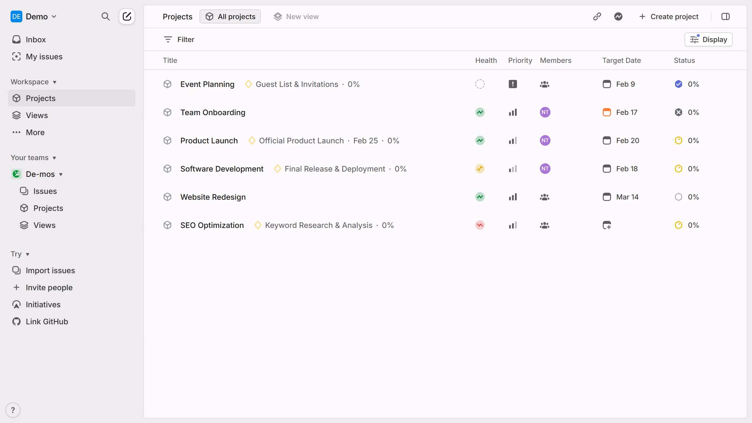Click the SEO Optimization off-track health icon
The height and width of the screenshot is (423, 752).
[480, 225]
